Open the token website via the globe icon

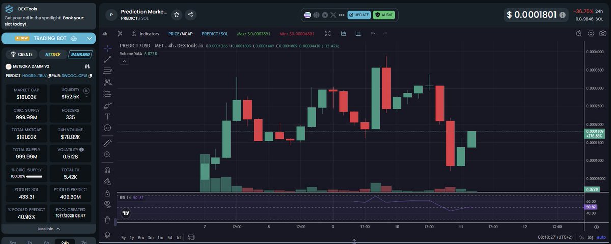[316, 15]
